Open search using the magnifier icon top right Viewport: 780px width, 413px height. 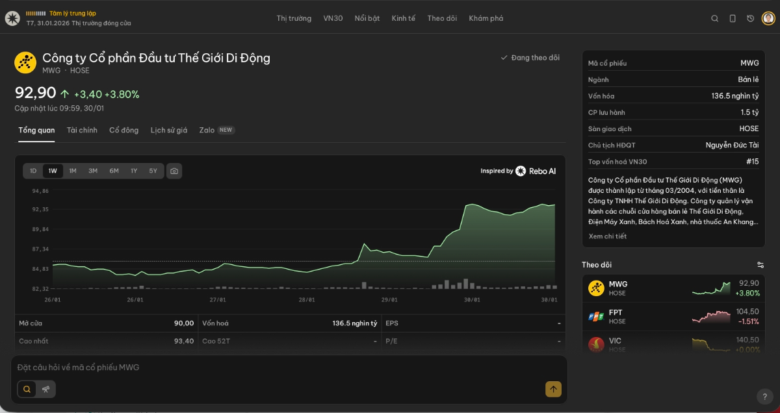[x=715, y=18]
